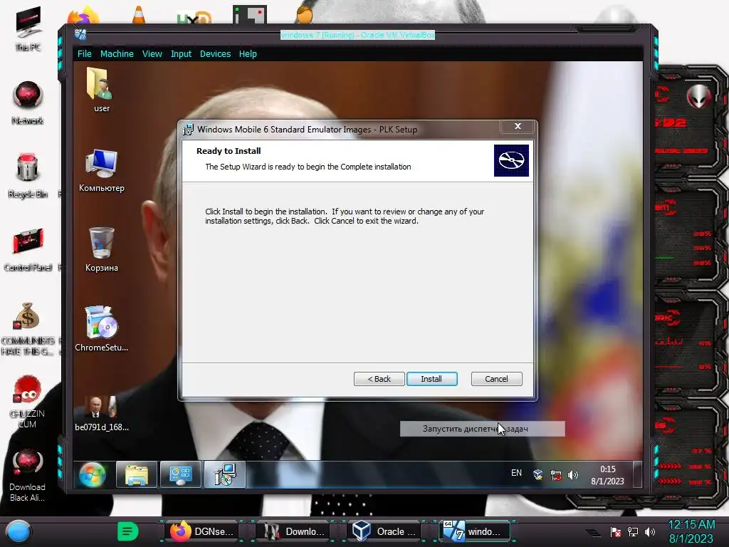Click the Show desktop strip in VM taskbar

(637, 474)
